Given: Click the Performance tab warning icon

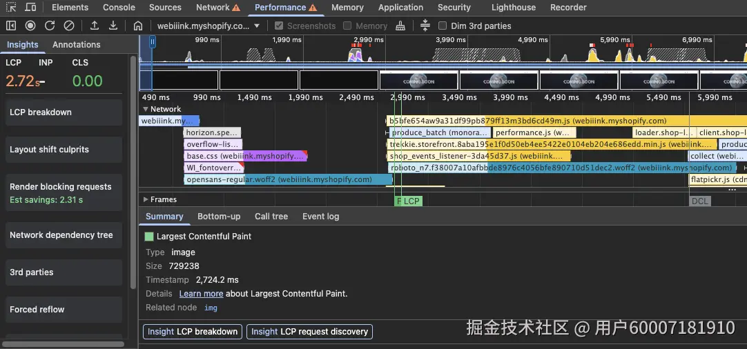Looking at the screenshot, I should pyautogui.click(x=313, y=8).
